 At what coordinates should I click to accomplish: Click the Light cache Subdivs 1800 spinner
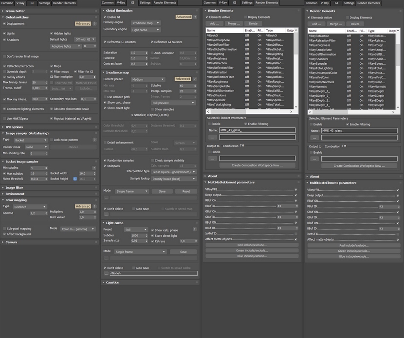coord(147,235)
